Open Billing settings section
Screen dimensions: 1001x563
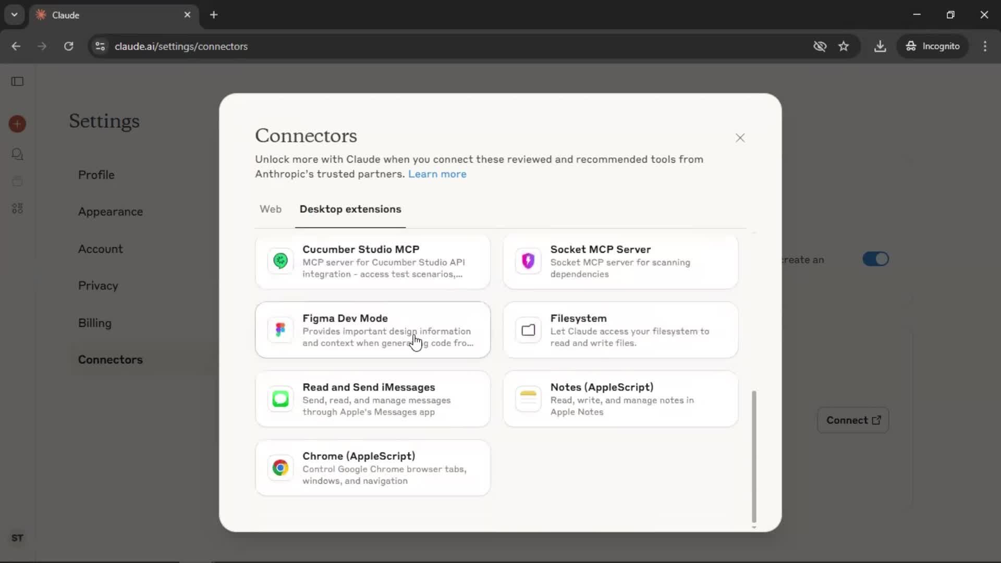click(94, 323)
